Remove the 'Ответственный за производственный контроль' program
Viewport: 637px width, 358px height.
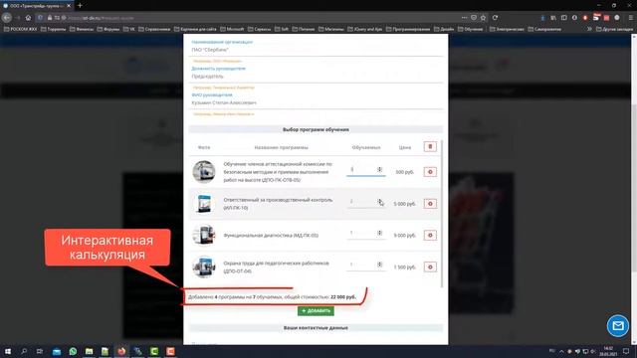(430, 203)
